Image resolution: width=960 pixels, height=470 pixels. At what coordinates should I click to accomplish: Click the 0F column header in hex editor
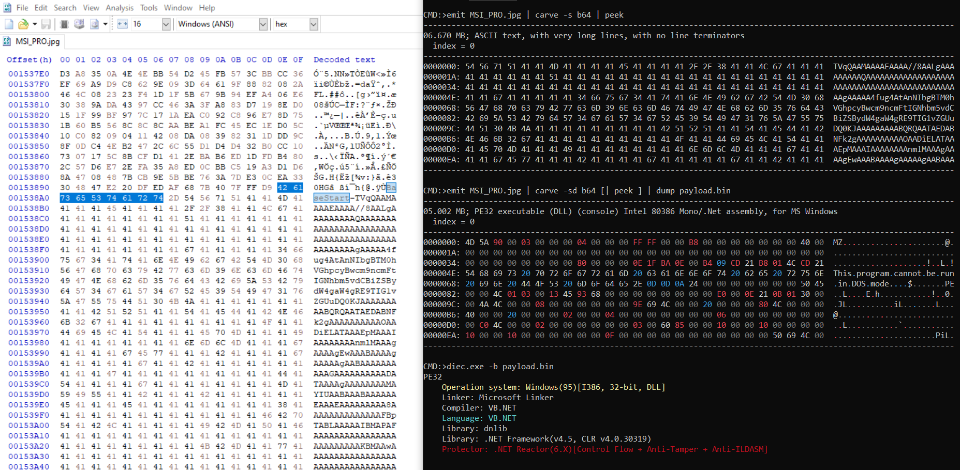298,60
